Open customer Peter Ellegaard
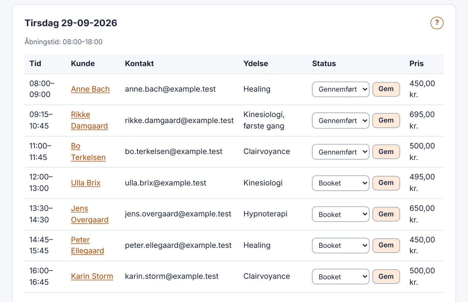468x302 pixels. (x=87, y=245)
